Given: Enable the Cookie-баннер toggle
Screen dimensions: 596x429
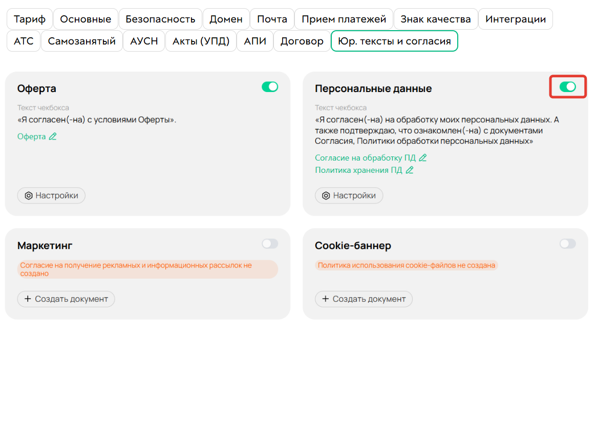Looking at the screenshot, I should click(x=567, y=244).
